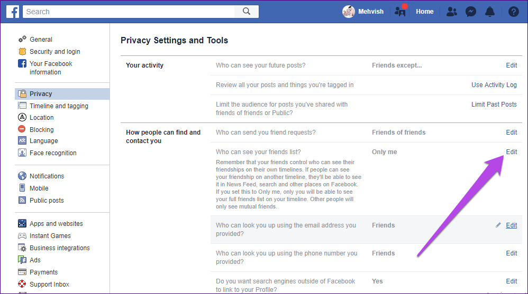Open Mehvish profile avatar
528x294 pixels.
[x=349, y=12]
